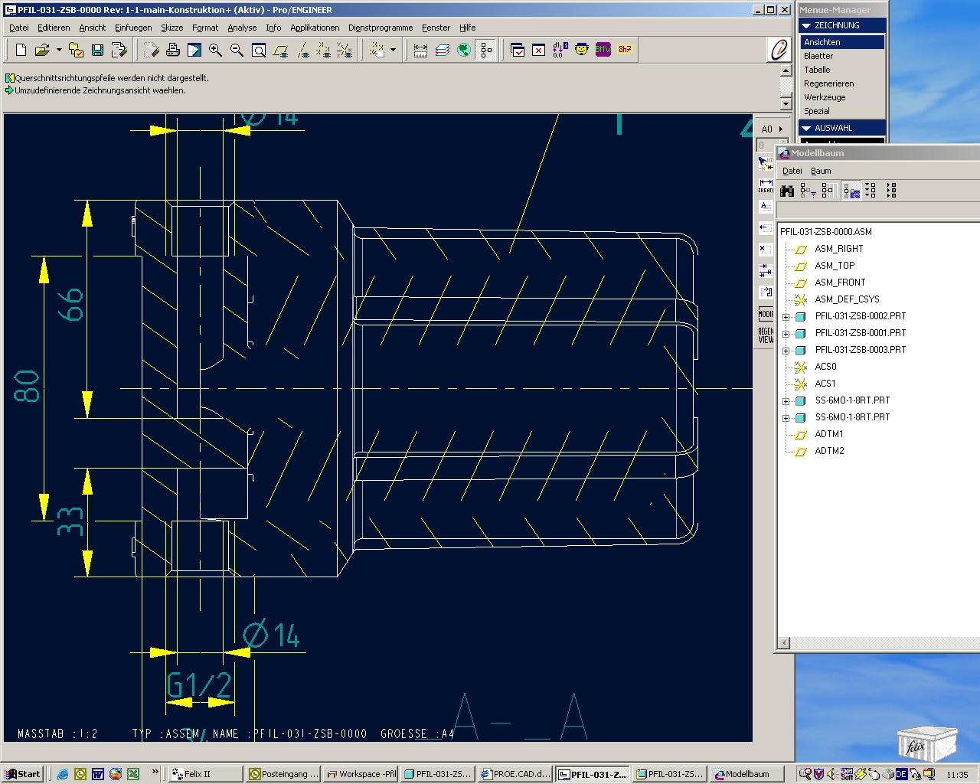This screenshot has height=784, width=980.
Task: Open dropdown arrow next to the datum create icon
Action: (393, 50)
